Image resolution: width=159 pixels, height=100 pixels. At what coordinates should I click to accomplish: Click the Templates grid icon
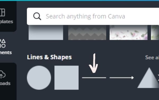pos(2,12)
